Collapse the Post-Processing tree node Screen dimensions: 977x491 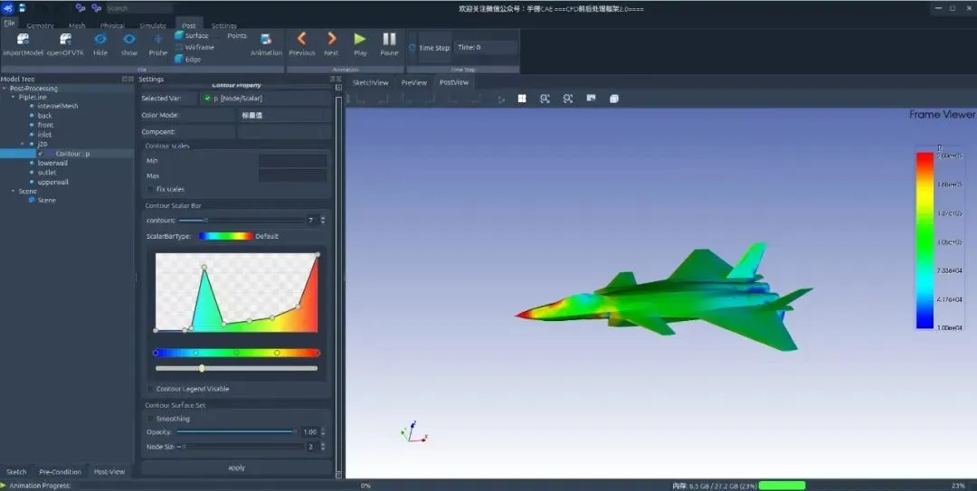5,89
